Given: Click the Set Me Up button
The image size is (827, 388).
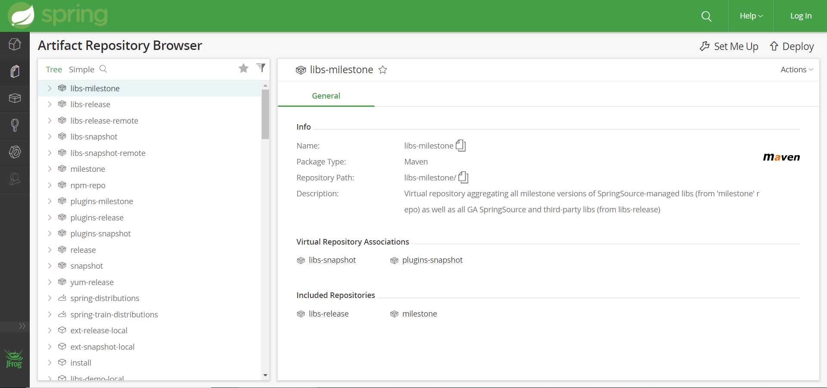Looking at the screenshot, I should [729, 46].
